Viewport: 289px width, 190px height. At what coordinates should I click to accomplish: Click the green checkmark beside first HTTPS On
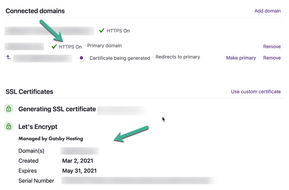[x=102, y=31]
